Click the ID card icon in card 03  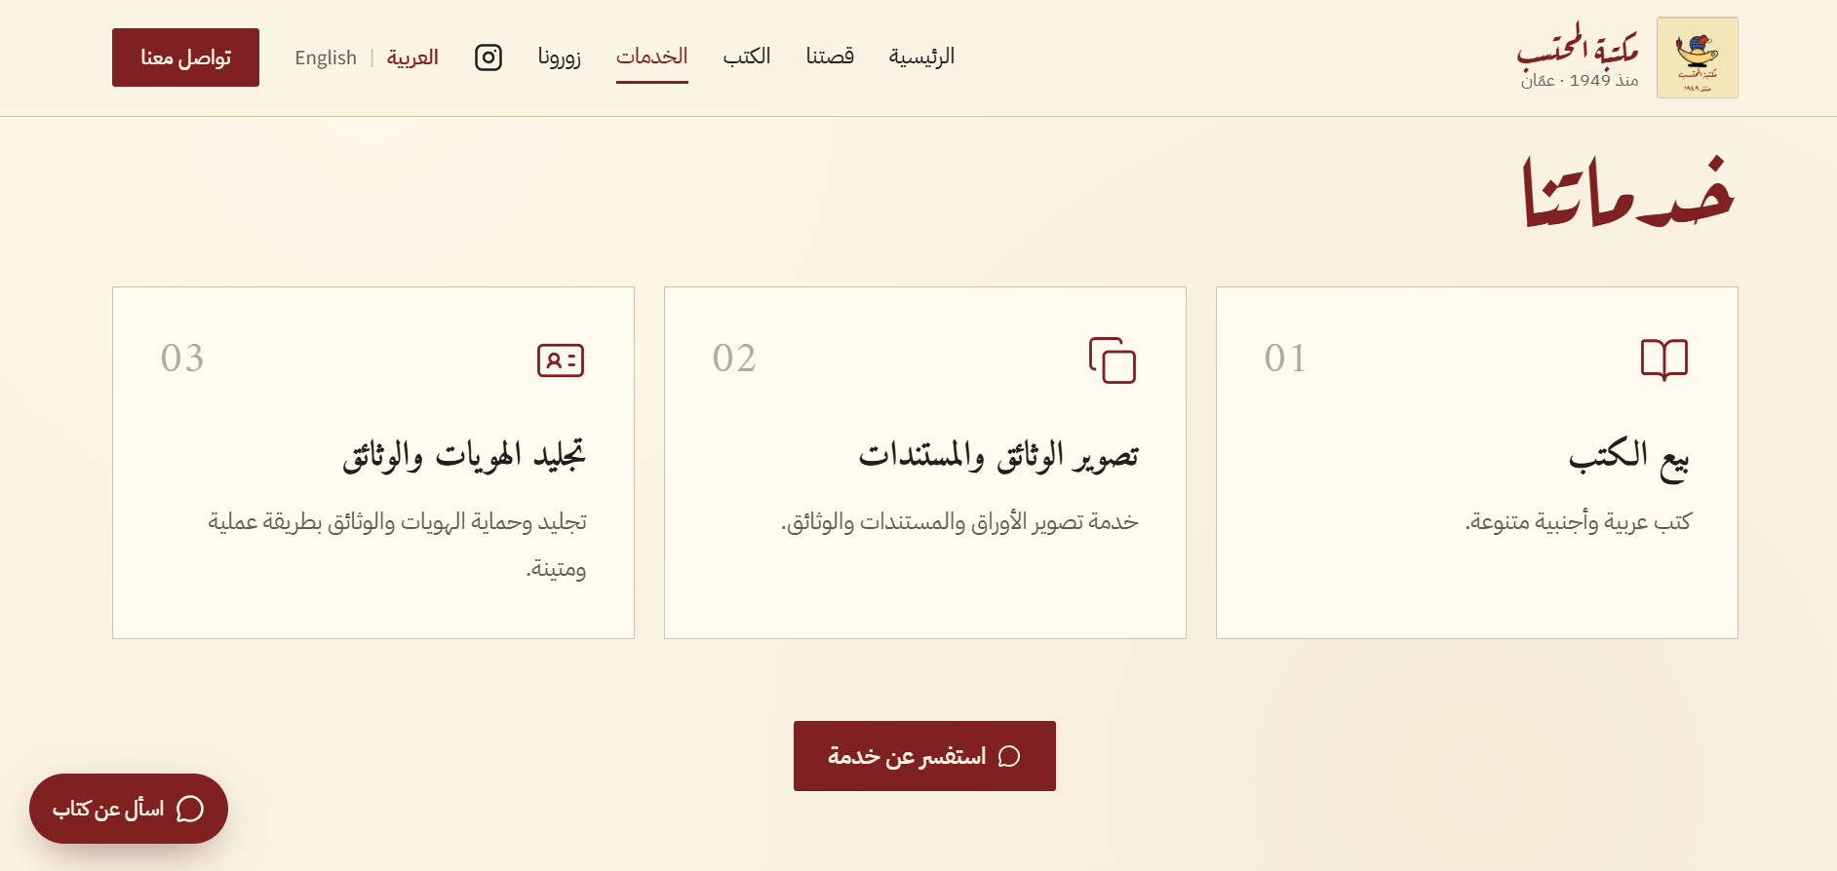[x=561, y=360]
